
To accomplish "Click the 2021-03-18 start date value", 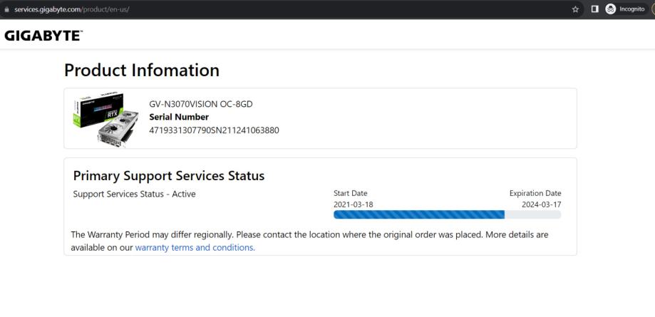I will pos(353,204).
